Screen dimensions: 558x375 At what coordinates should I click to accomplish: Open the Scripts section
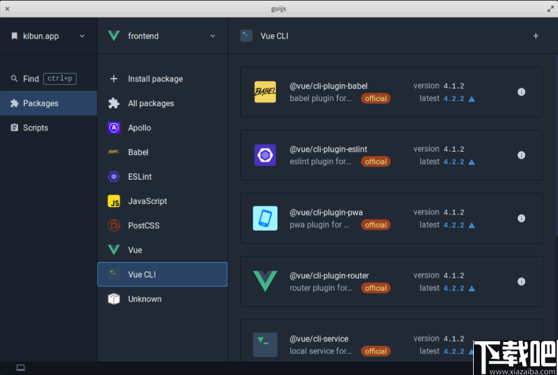coord(36,128)
